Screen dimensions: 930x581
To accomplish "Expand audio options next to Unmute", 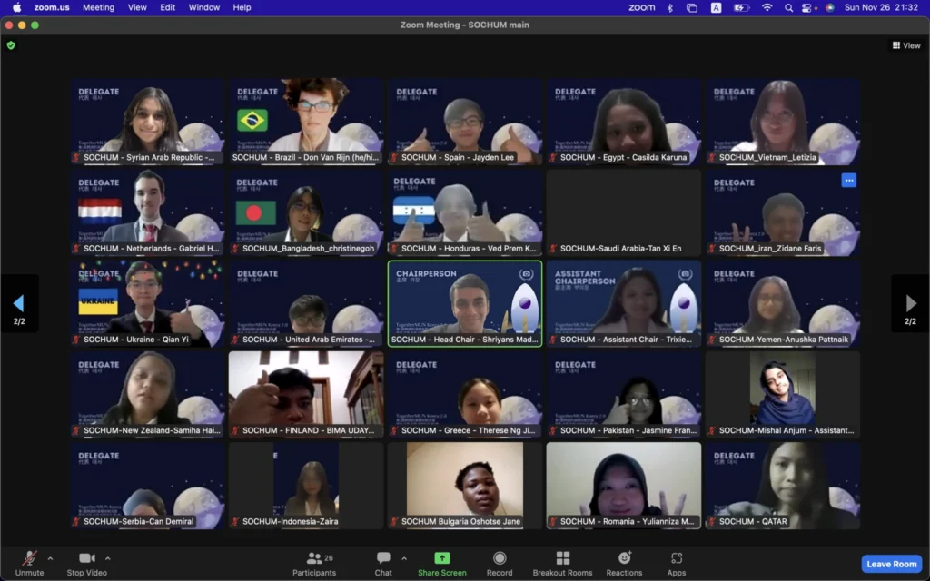I will click(x=52, y=558).
